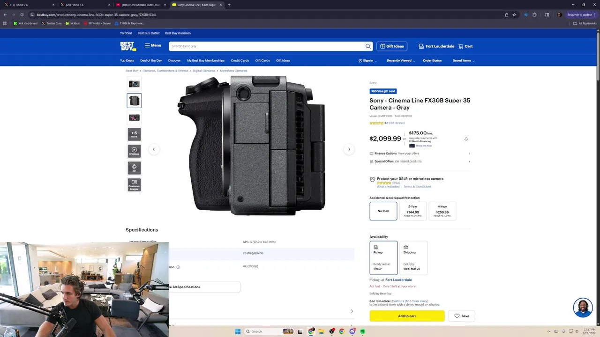Expand Finance Options row
This screenshot has width=600, height=337.
[x=420, y=154]
